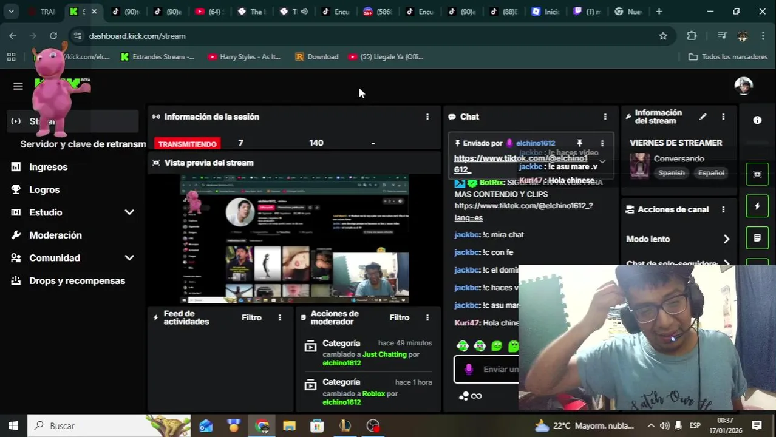776x437 pixels.
Task: Open Harry Styles bookmark
Action: [x=244, y=56]
